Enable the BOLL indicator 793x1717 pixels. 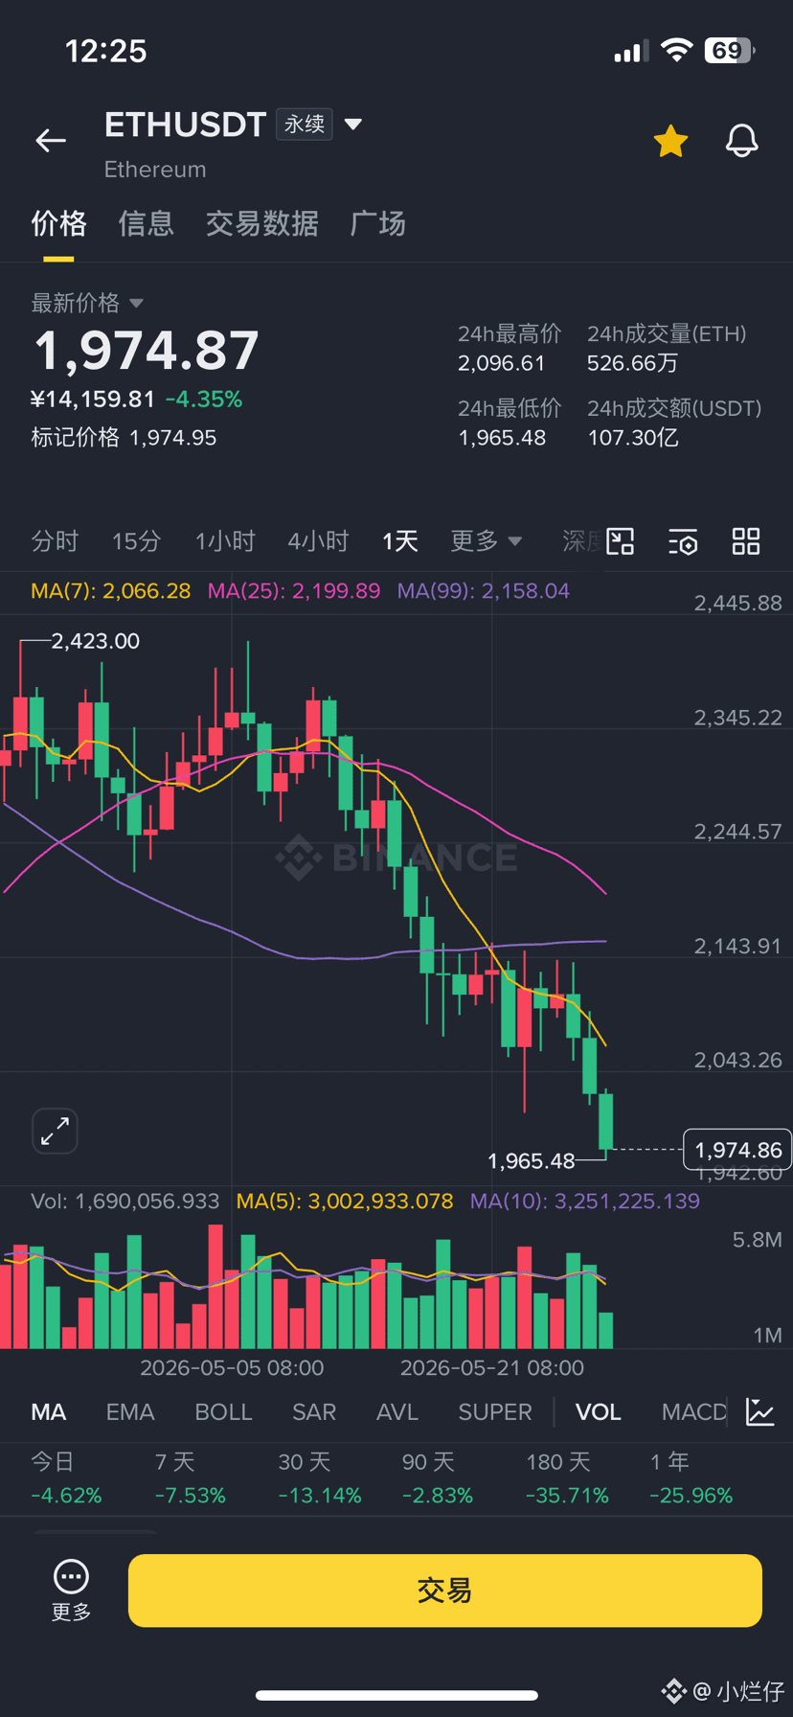223,1412
